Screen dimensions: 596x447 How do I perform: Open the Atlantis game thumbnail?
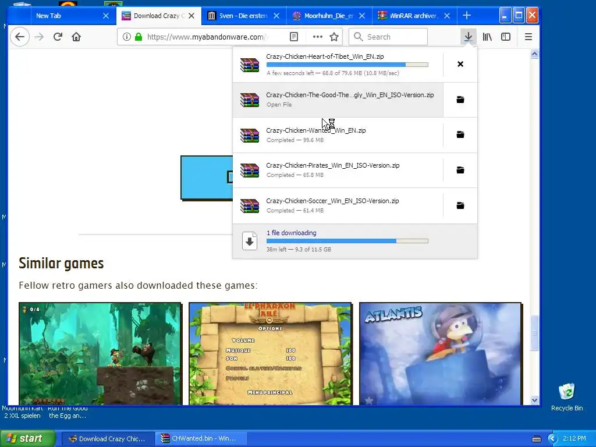pyautogui.click(x=441, y=353)
